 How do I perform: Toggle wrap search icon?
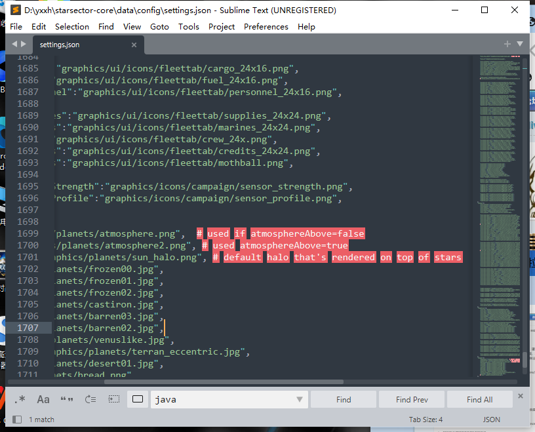click(90, 399)
